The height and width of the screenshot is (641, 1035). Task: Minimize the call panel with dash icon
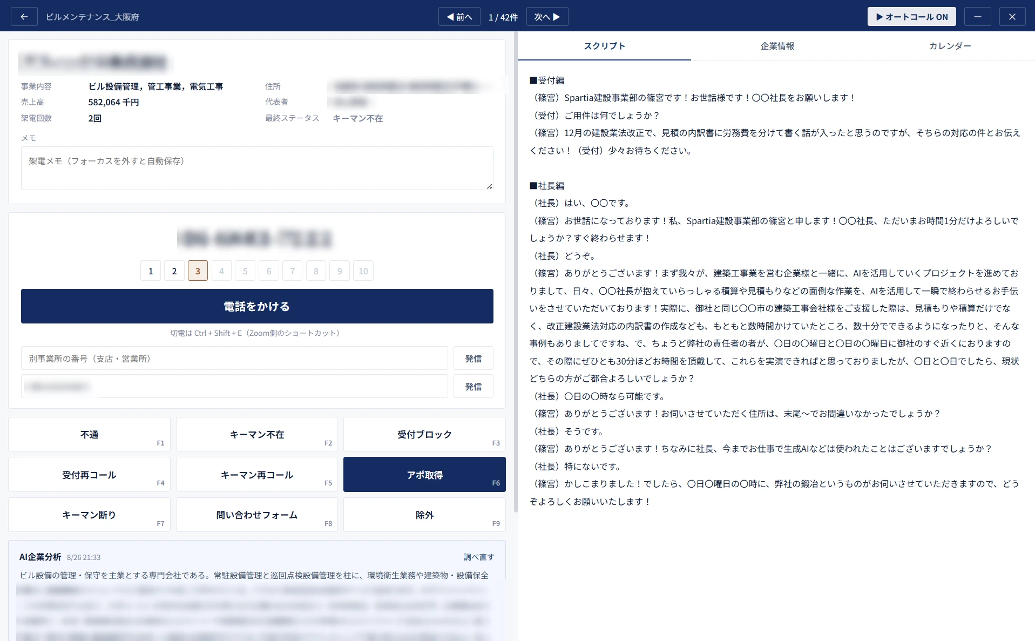click(x=977, y=17)
